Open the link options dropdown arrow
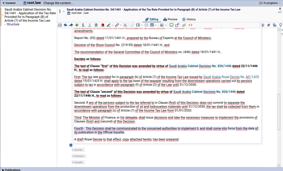Screen dimensions: 283x171 (121, 25)
